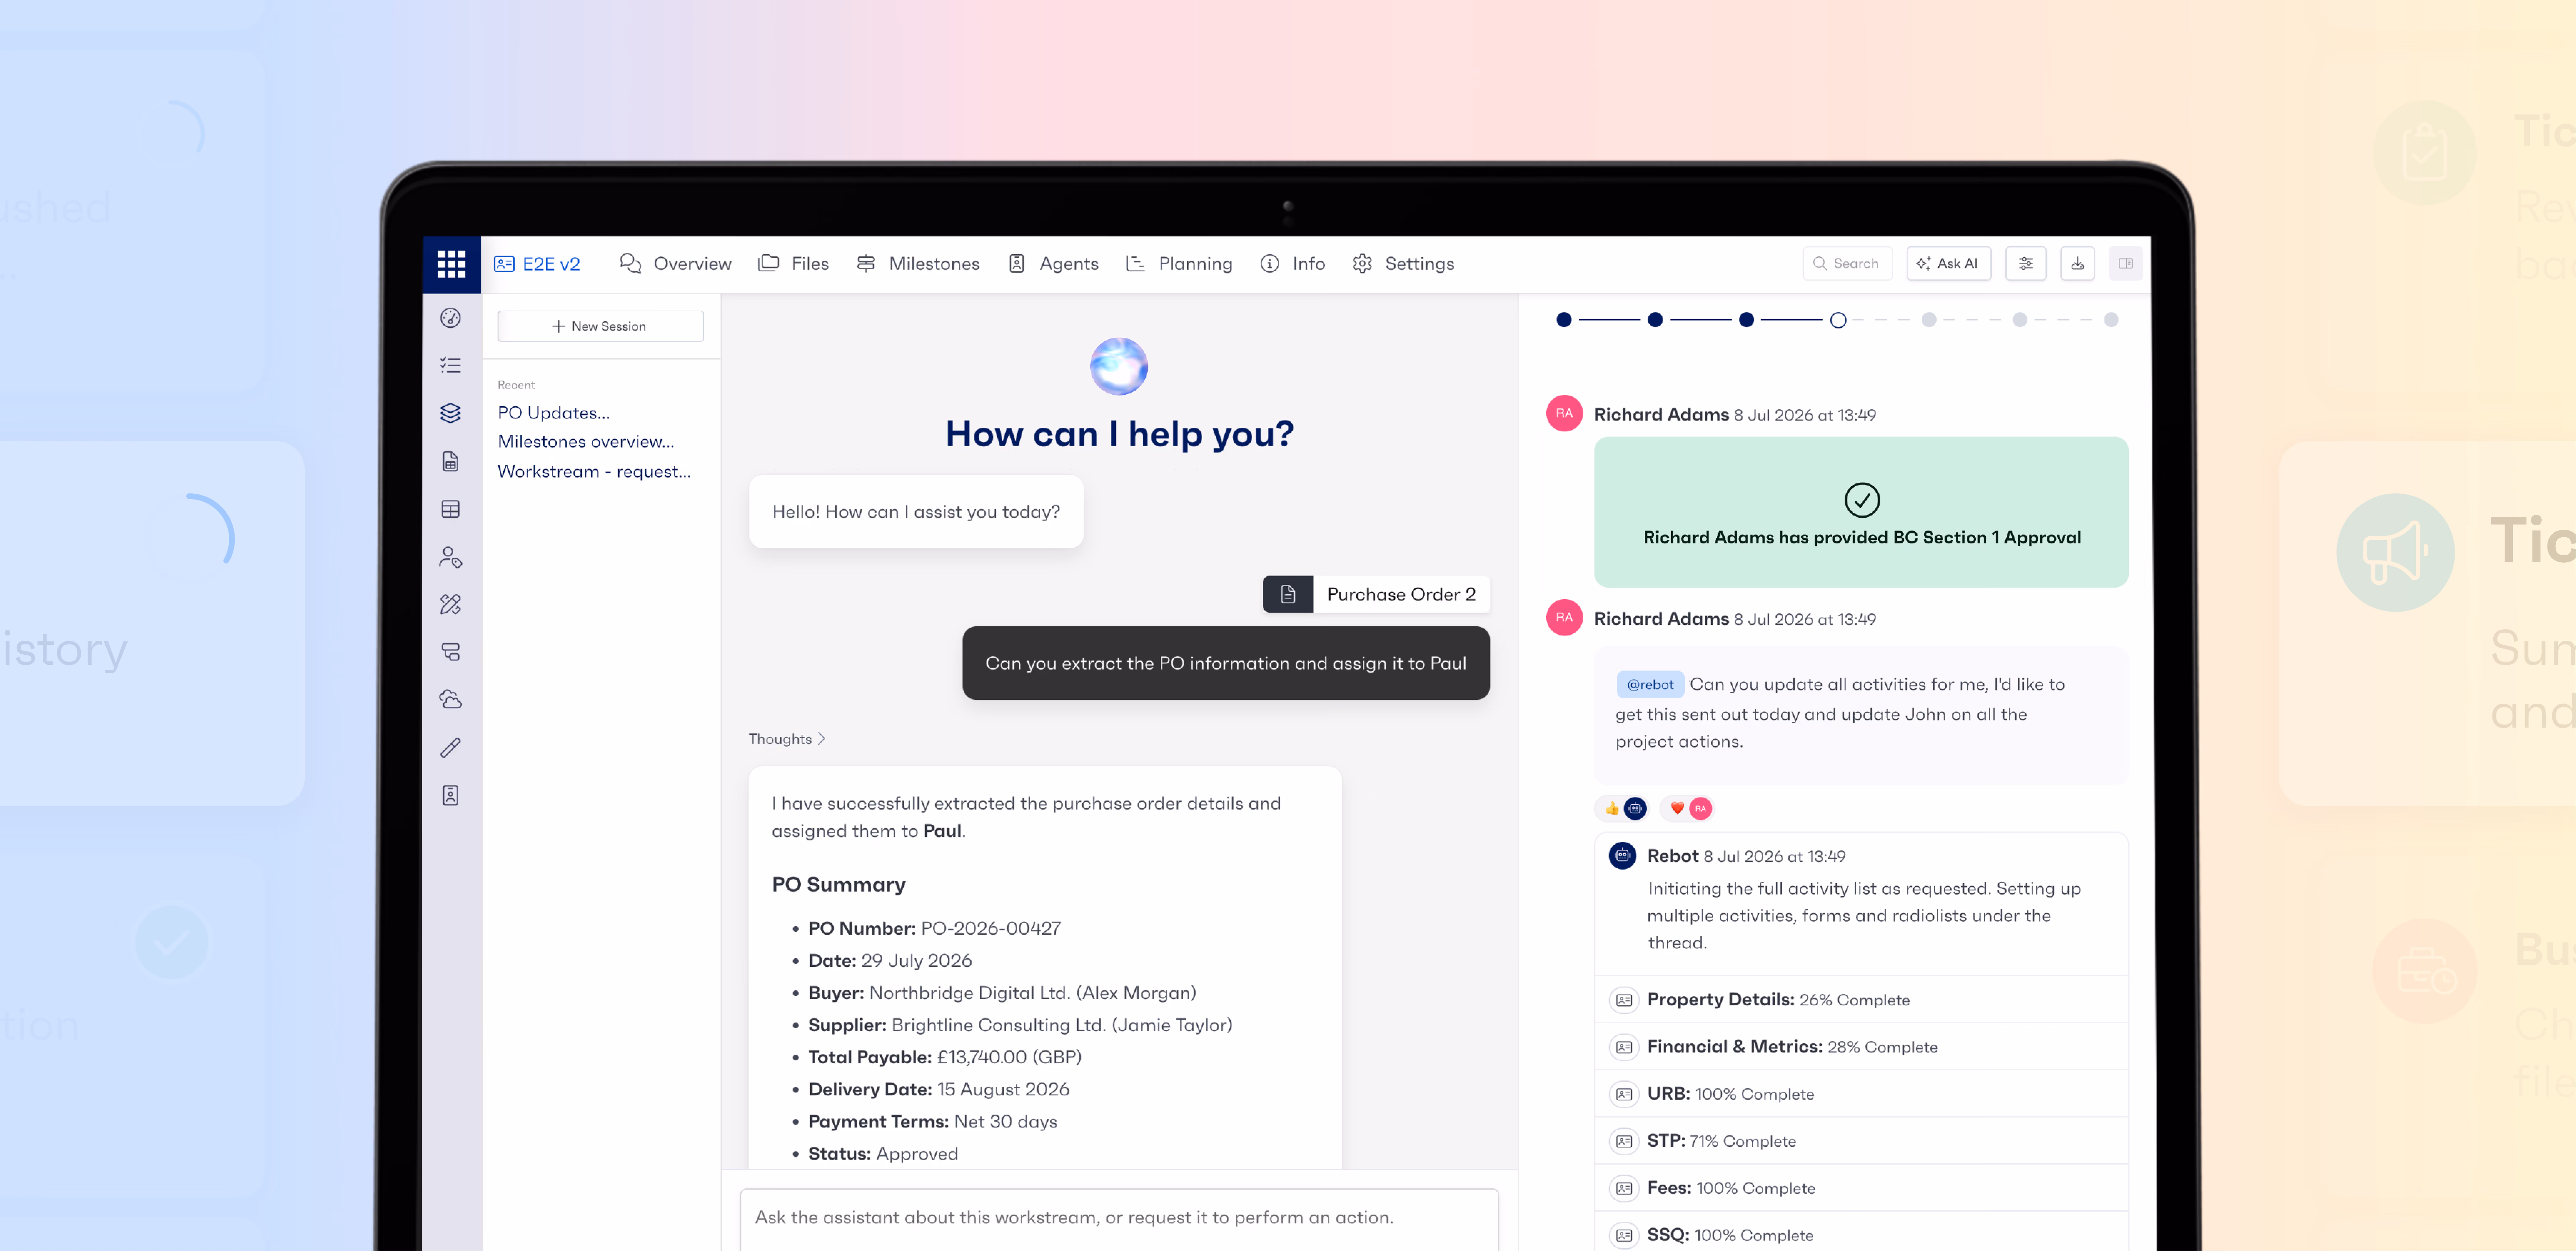Open the document report sidebar icon
The width and height of the screenshot is (2576, 1251).
tap(451, 461)
